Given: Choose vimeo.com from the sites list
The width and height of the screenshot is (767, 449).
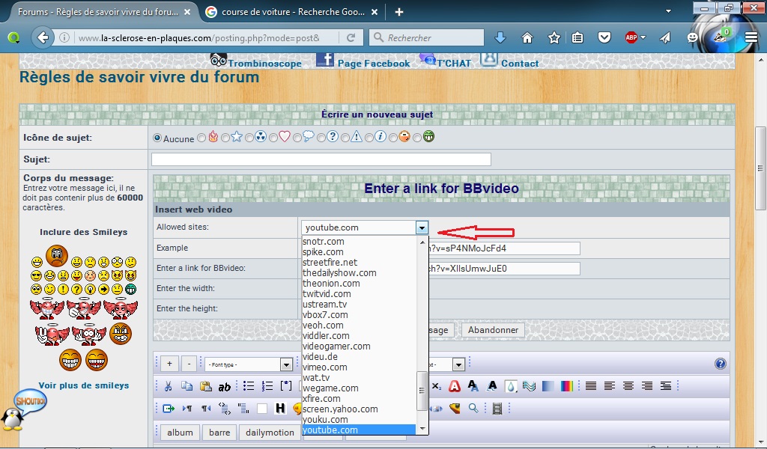Looking at the screenshot, I should (359, 367).
